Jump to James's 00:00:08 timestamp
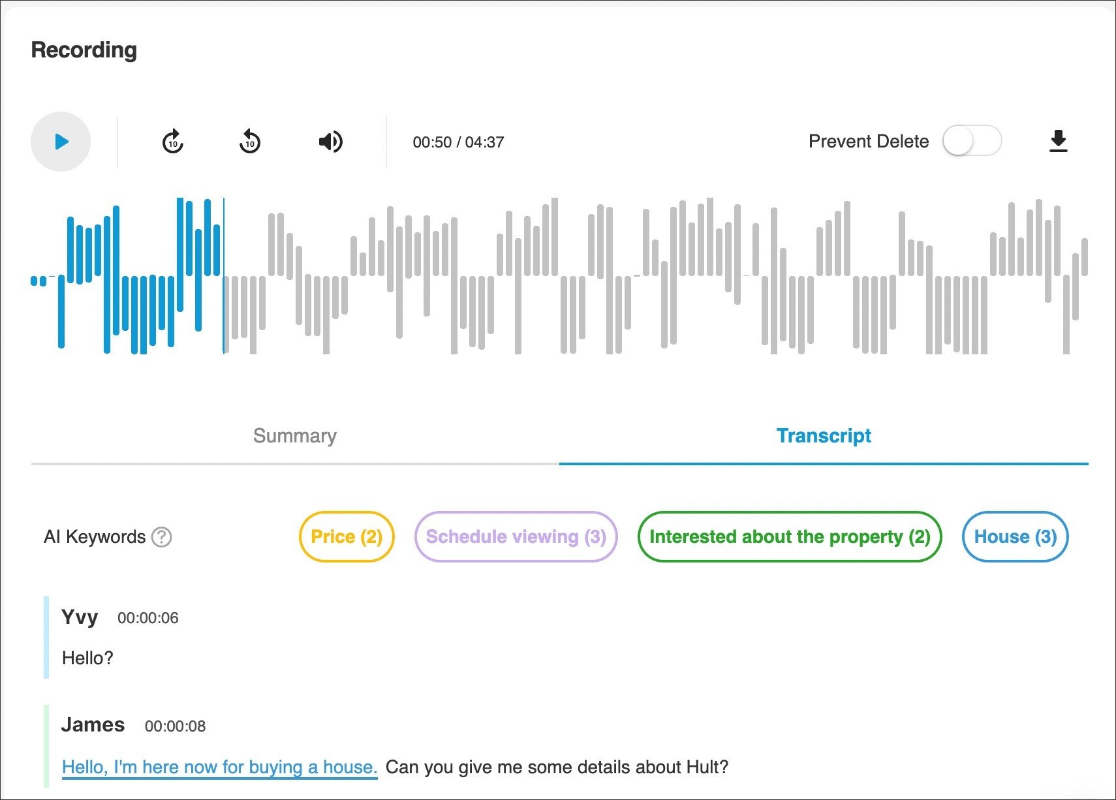Image resolution: width=1116 pixels, height=800 pixels. point(175,726)
